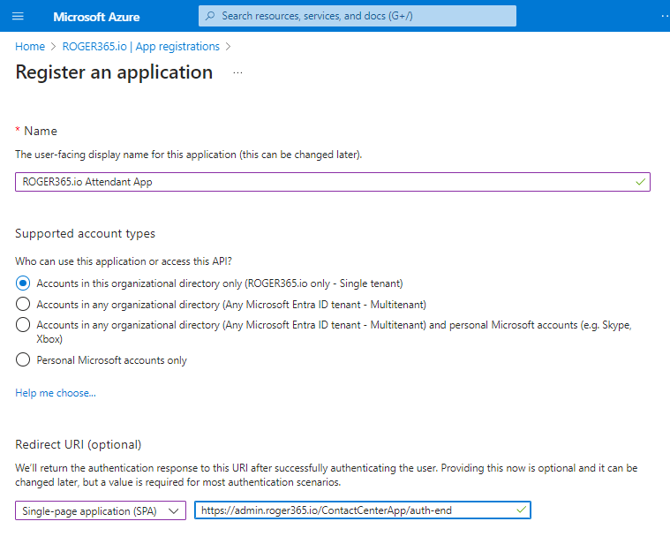Viewport: 670px width, 544px height.
Task: Open the Azure portal hamburger menu
Action: (x=19, y=17)
